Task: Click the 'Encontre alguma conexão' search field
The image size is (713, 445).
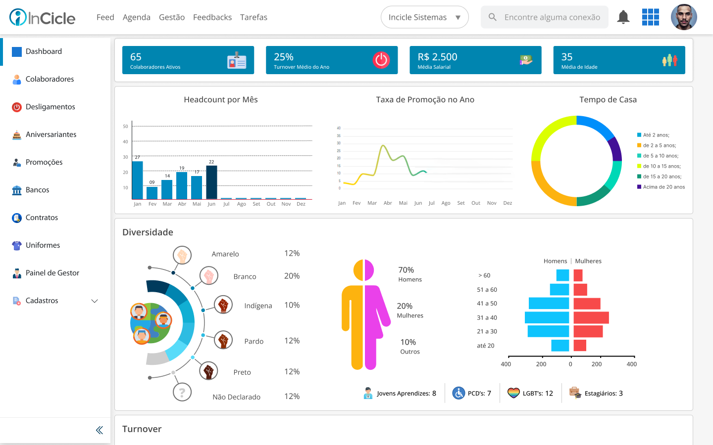Action: click(552, 17)
